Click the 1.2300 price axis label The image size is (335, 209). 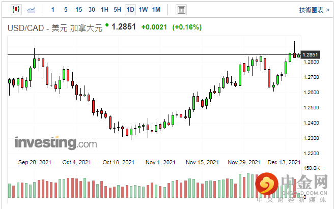tap(311, 138)
